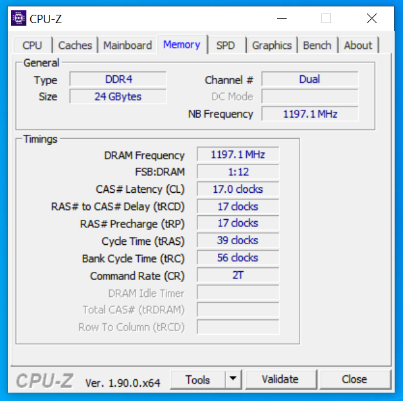Image resolution: width=403 pixels, height=401 pixels.
Task: Click the 'Cycle Time (tRAS)' label
Action: 143,242
